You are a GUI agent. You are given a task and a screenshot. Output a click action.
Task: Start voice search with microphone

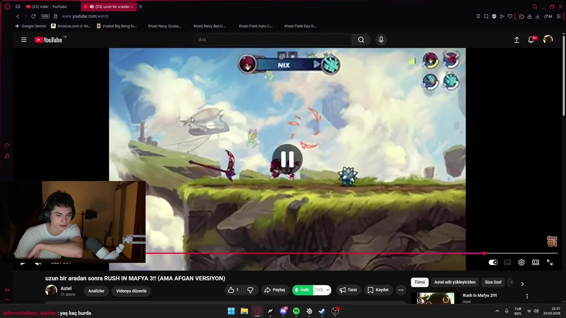tap(381, 40)
